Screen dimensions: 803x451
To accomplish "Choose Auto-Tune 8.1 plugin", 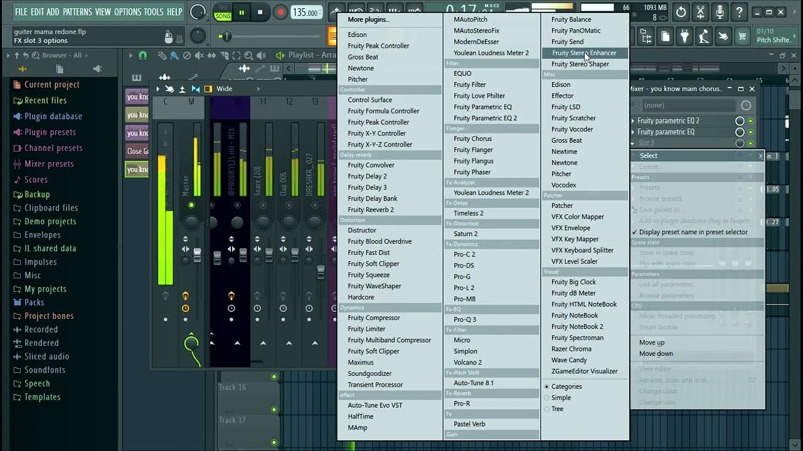I will pyautogui.click(x=474, y=383).
